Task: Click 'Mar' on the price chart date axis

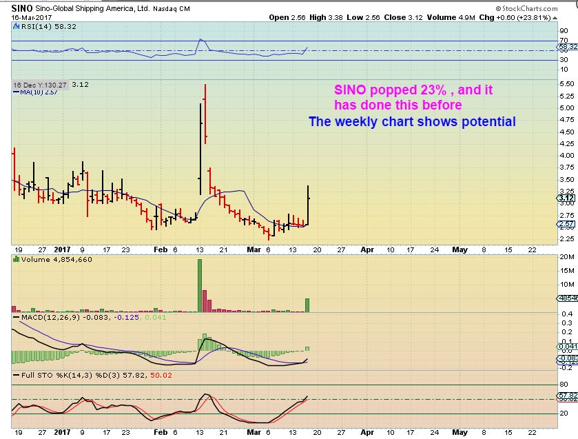Action: 254,249
